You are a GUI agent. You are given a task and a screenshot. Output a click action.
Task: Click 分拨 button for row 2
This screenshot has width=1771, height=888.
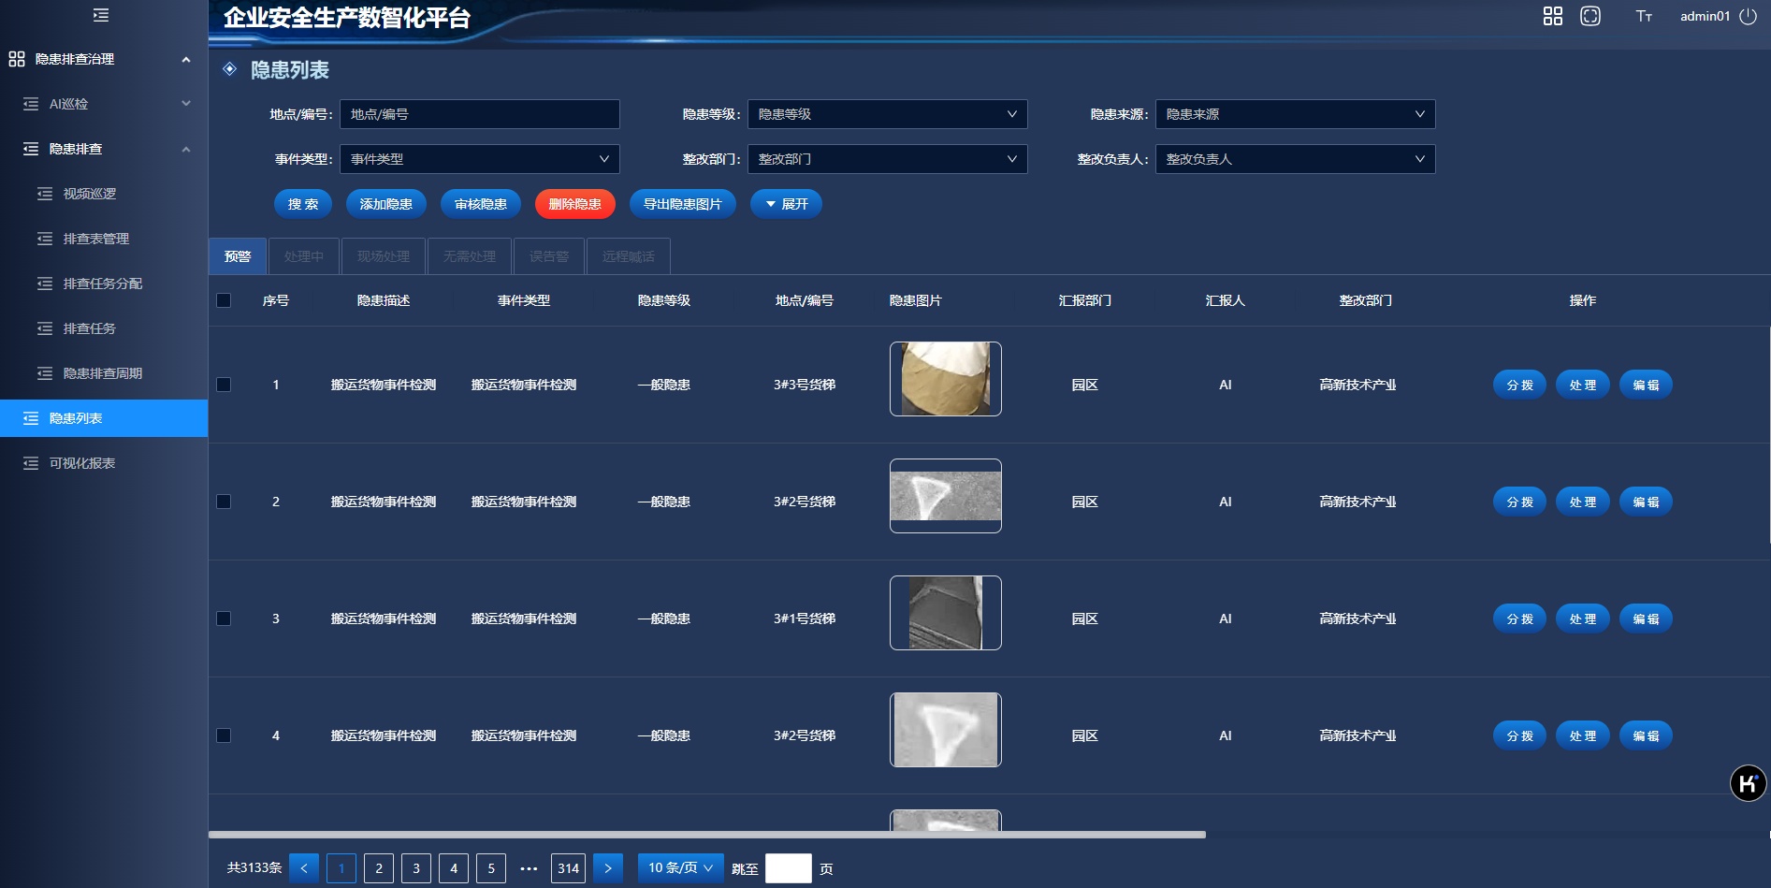click(x=1519, y=502)
